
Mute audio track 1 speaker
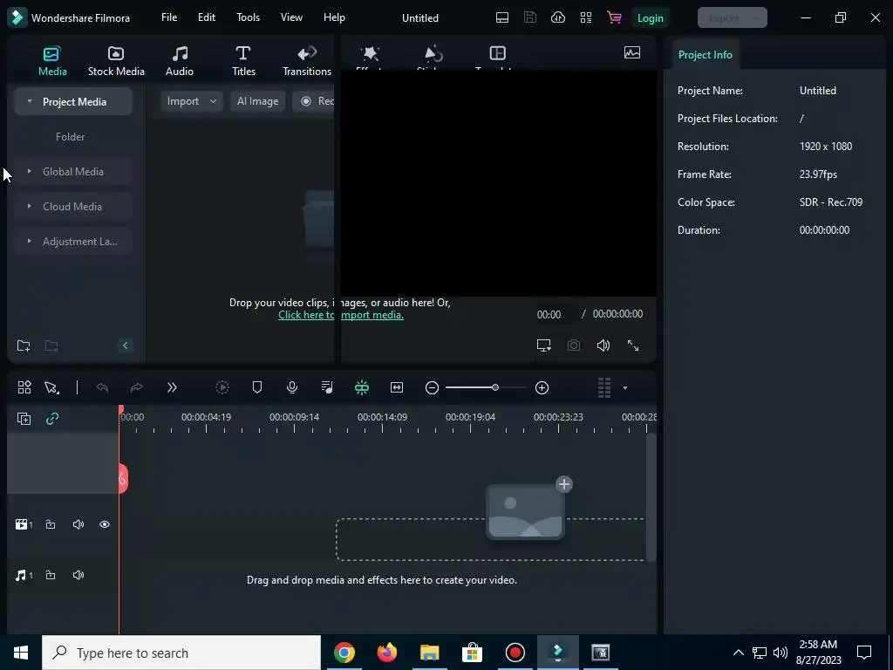[x=78, y=575]
